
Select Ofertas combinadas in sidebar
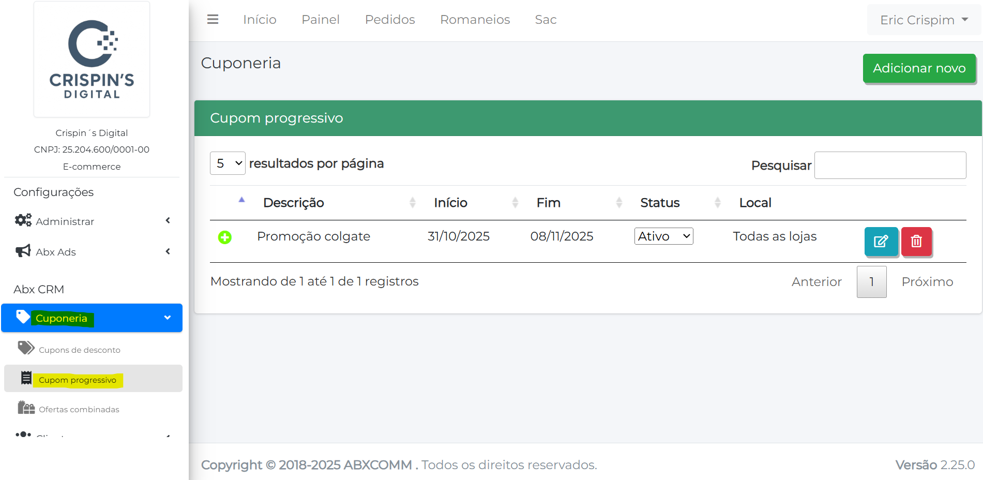click(79, 409)
